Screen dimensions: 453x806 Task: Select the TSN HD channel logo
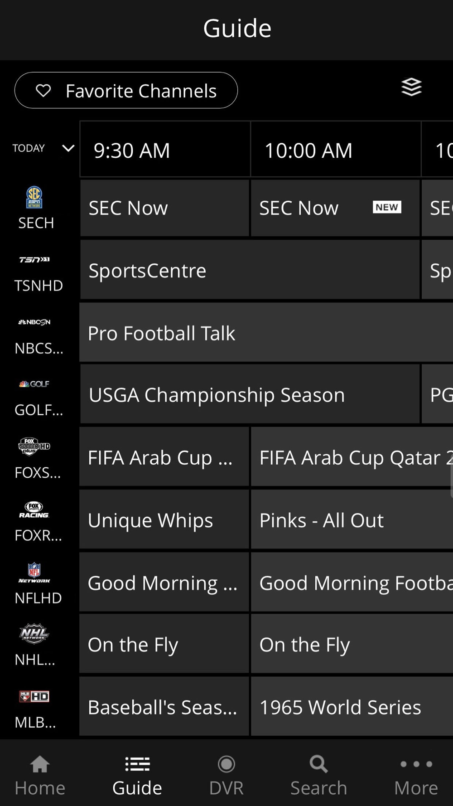[x=34, y=260]
